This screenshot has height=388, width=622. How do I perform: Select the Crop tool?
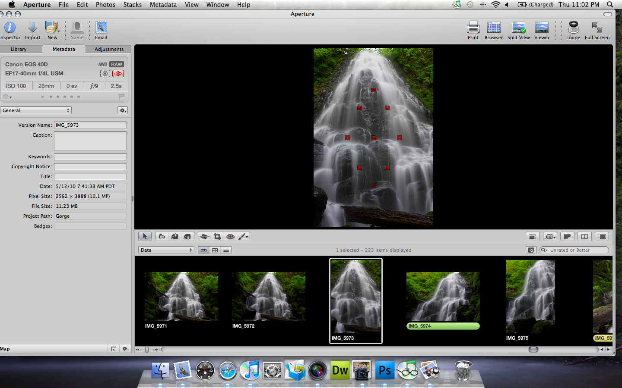click(x=217, y=236)
